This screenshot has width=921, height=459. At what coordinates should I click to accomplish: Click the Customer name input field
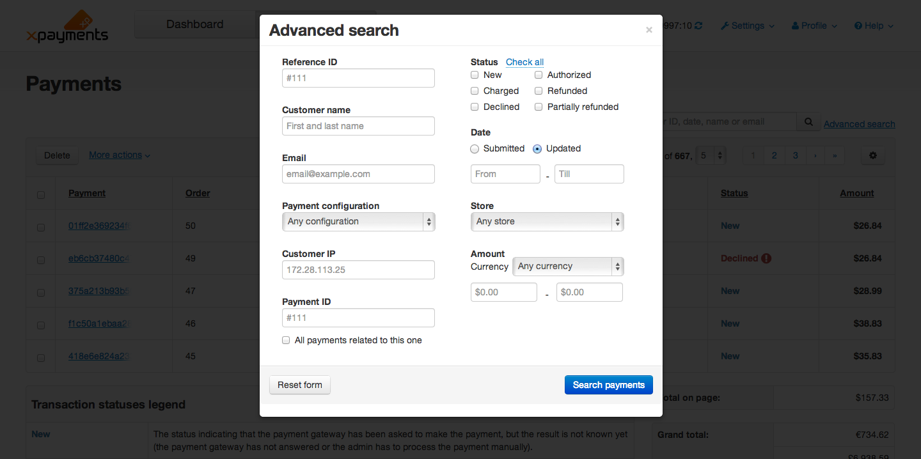point(358,126)
